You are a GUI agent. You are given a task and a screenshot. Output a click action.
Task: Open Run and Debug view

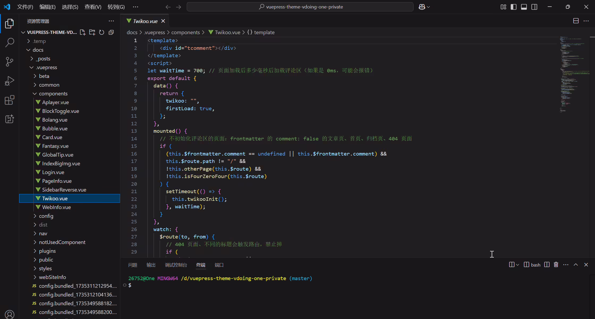coord(10,81)
